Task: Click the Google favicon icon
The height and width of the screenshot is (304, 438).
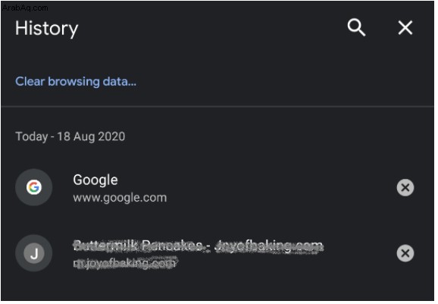Action: (34, 187)
